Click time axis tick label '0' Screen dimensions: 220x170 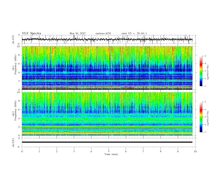click(22, 151)
